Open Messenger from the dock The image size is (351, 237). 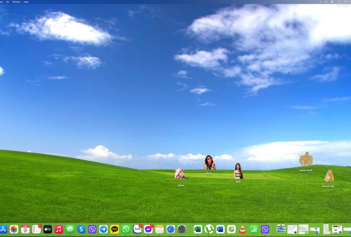[x=148, y=229]
